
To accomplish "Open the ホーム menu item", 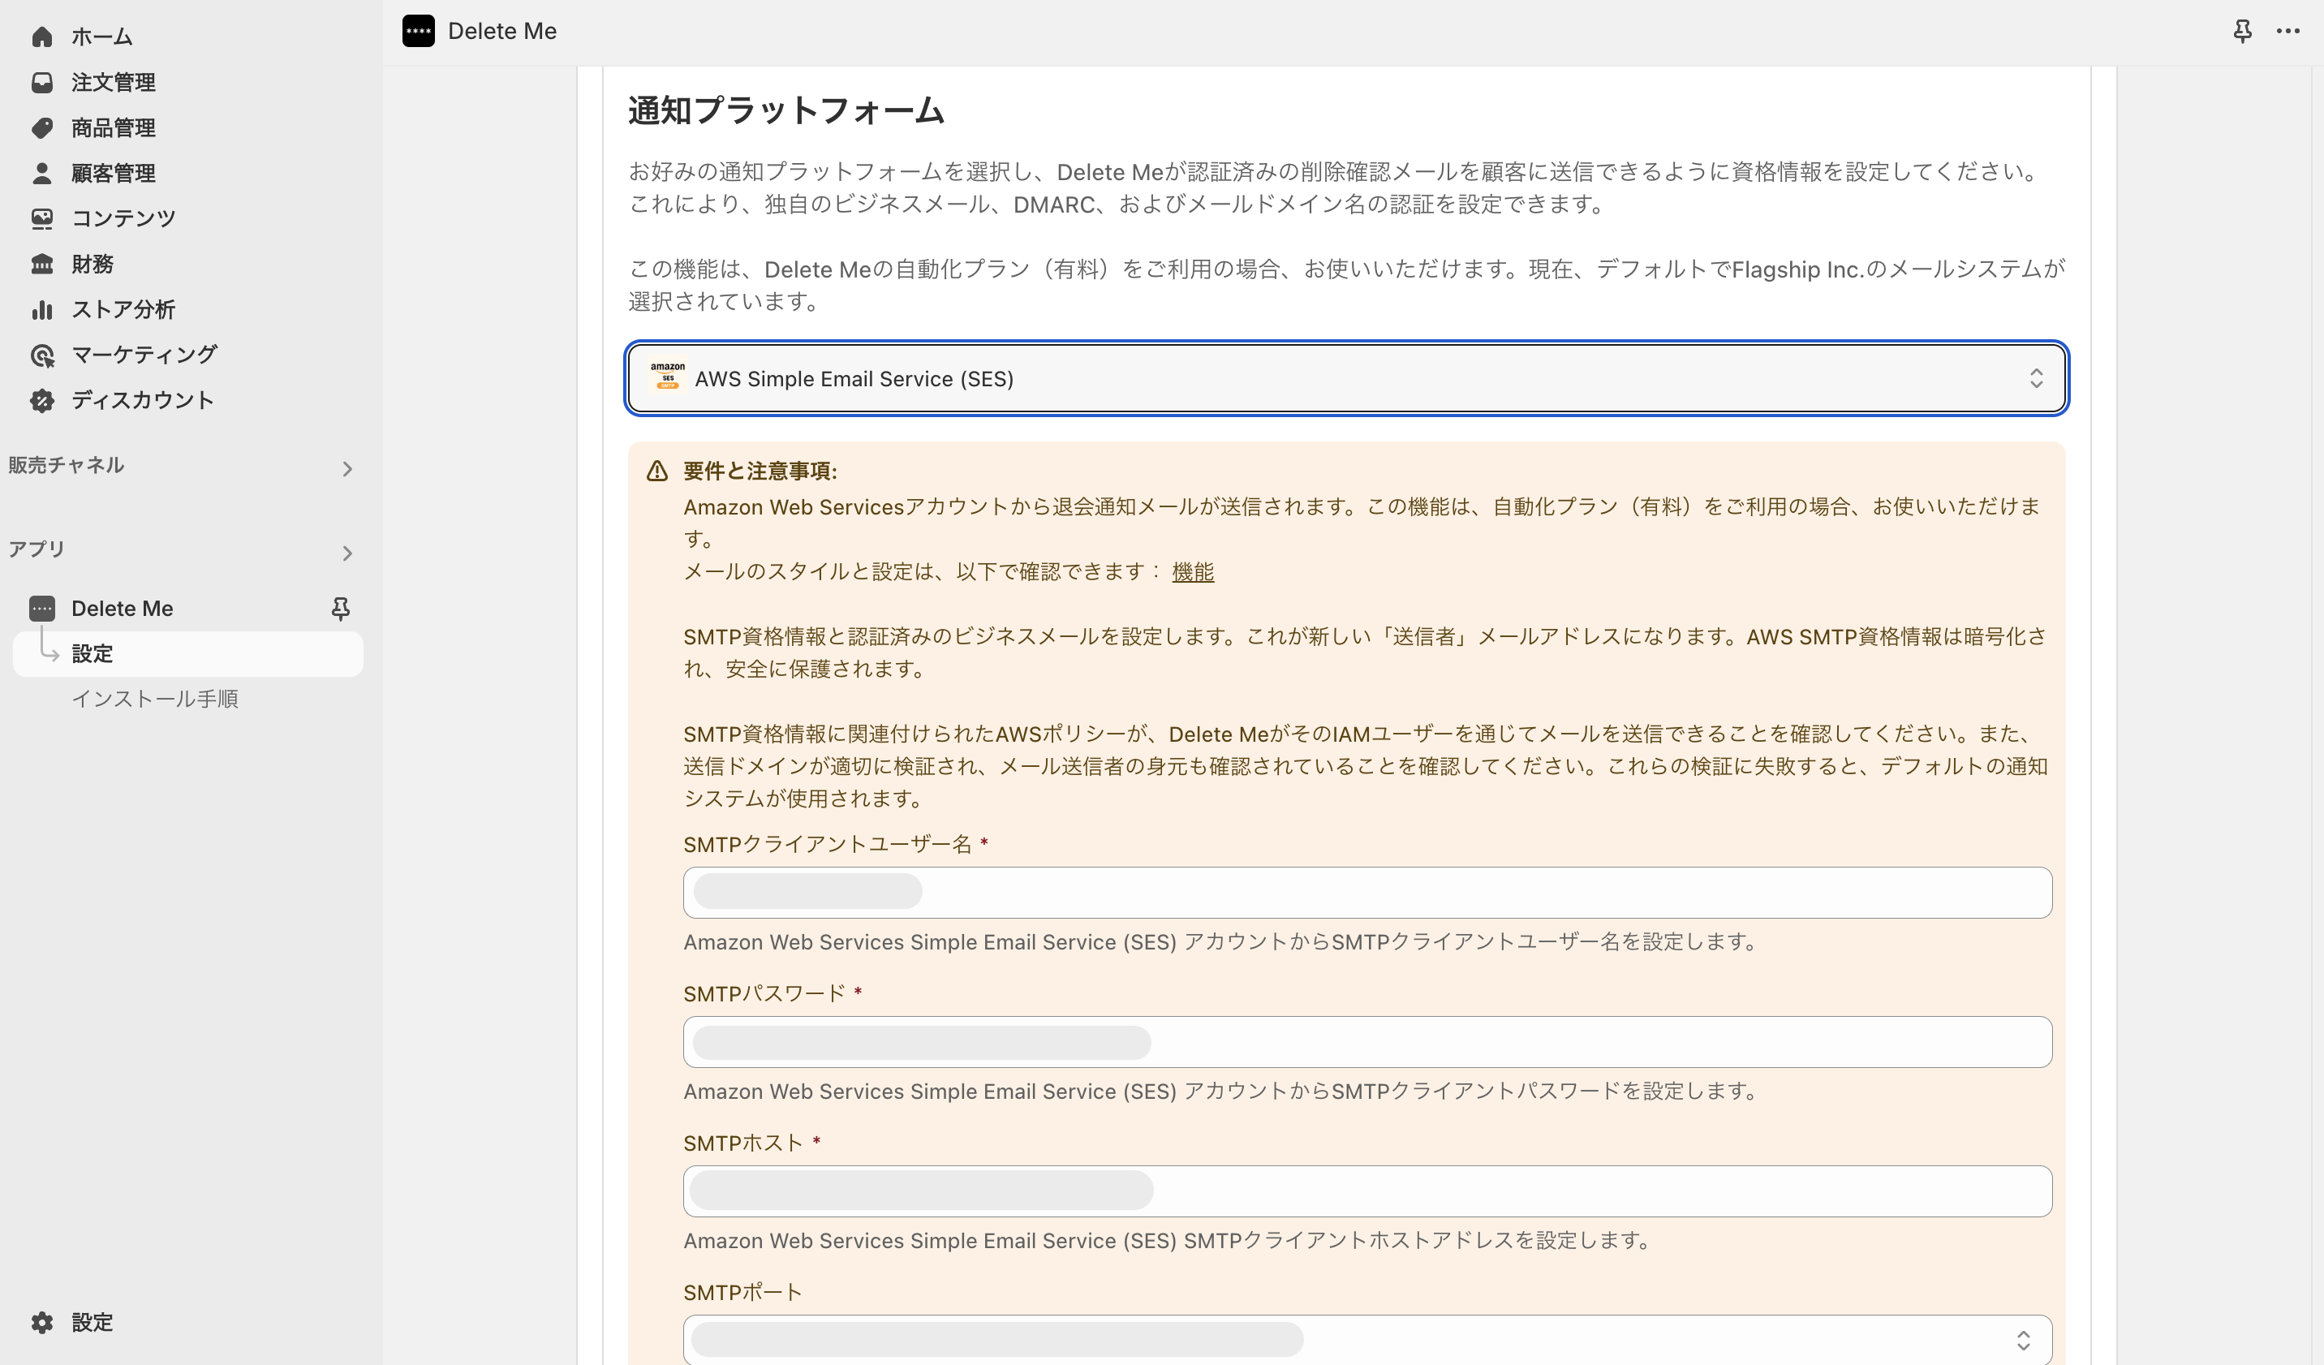I will click(101, 37).
